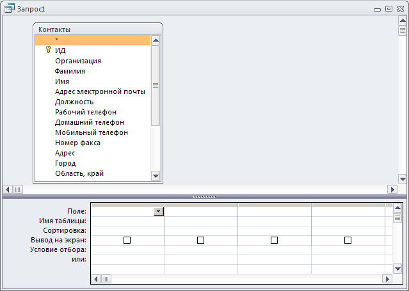Screen dimensions: 409x291
Task: Open the Поле dropdown in first column
Action: coord(158,212)
